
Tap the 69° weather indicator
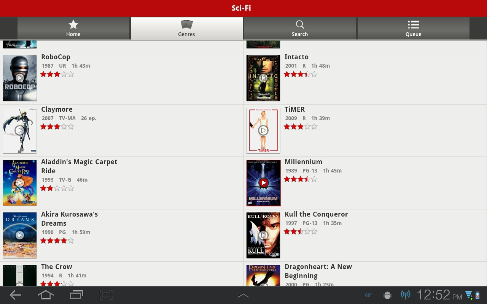[369, 295]
